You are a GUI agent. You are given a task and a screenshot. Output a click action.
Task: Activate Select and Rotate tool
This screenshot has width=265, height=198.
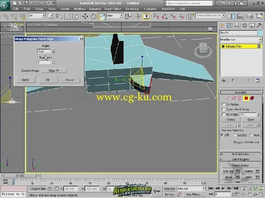(x=94, y=16)
